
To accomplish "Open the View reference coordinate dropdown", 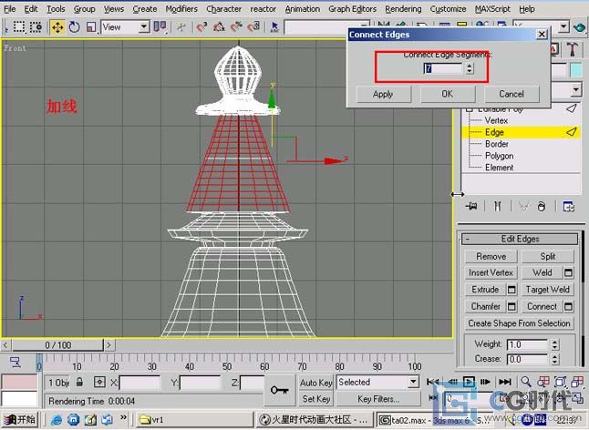I will click(126, 27).
